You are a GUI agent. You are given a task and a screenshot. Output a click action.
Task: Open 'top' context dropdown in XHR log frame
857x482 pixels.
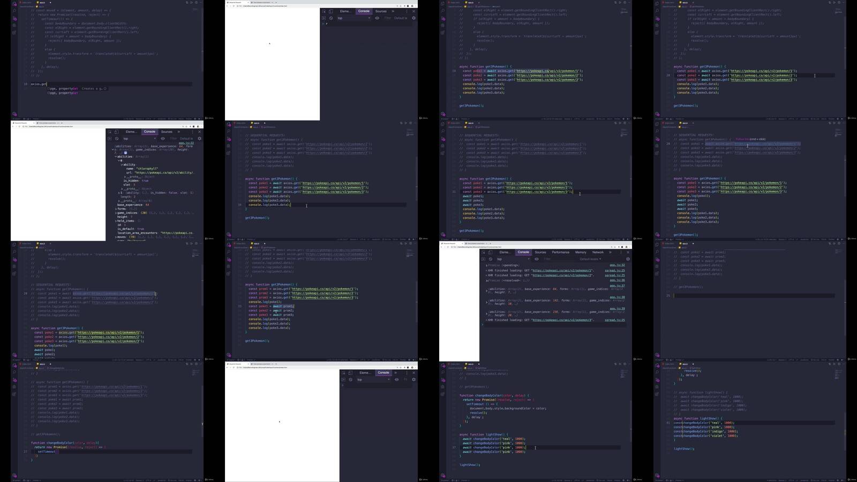click(513, 259)
